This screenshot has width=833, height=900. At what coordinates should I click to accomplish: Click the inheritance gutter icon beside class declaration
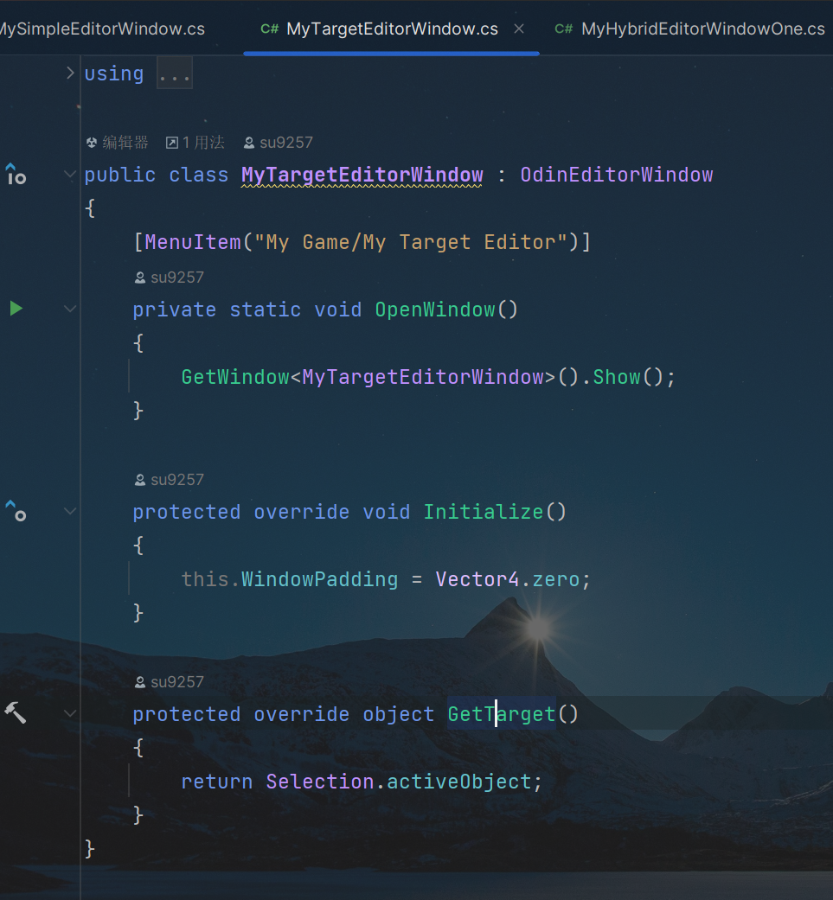click(16, 174)
